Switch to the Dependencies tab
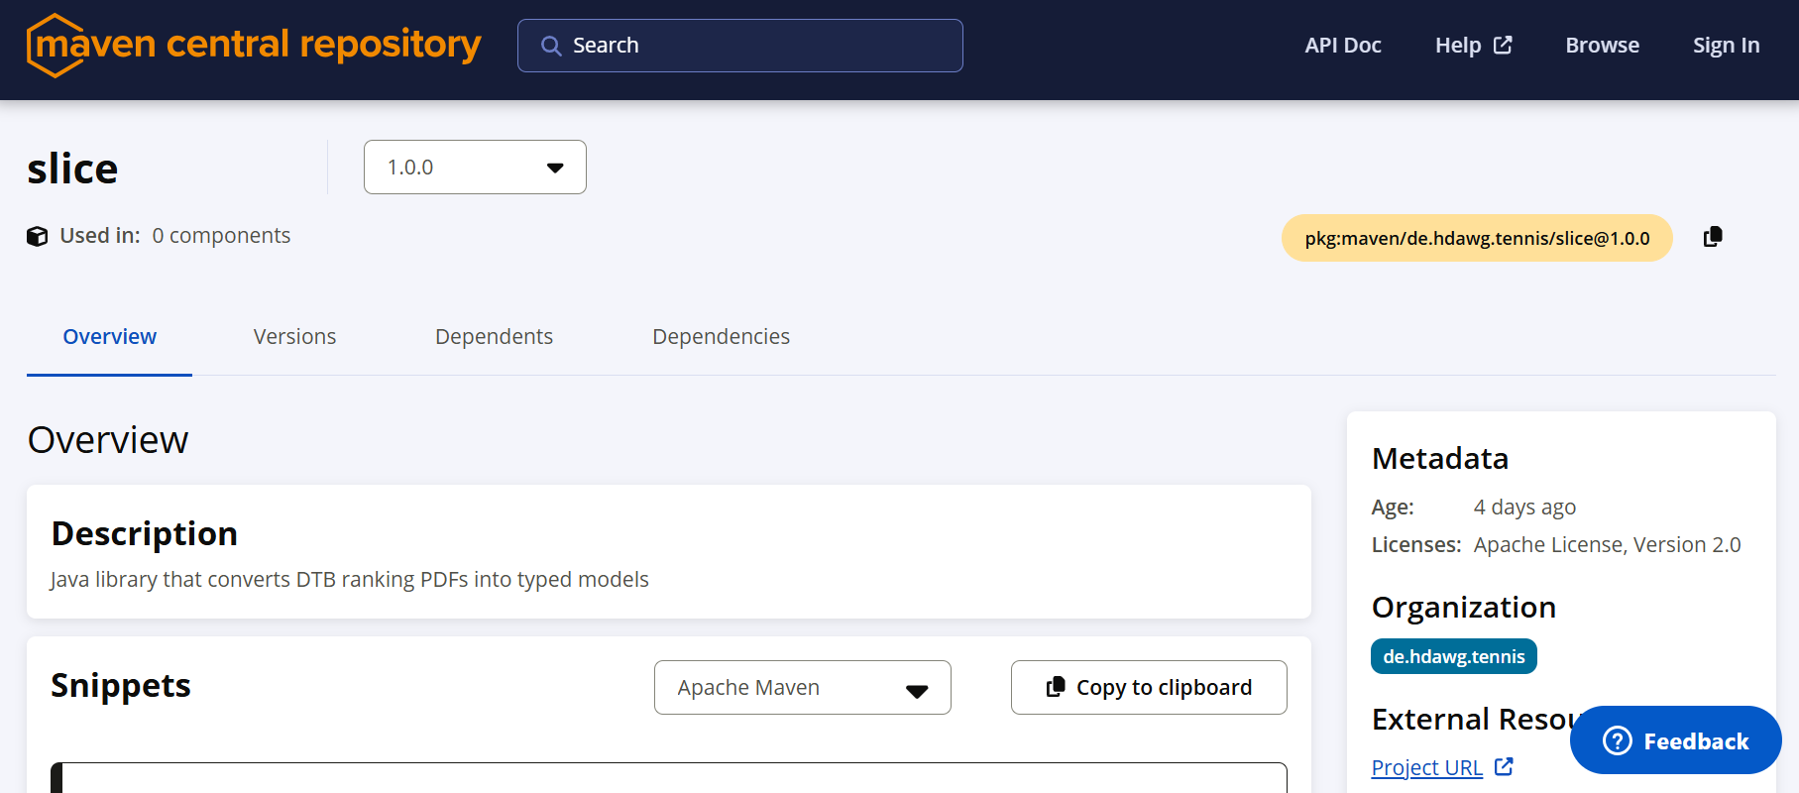This screenshot has width=1799, height=793. (721, 337)
